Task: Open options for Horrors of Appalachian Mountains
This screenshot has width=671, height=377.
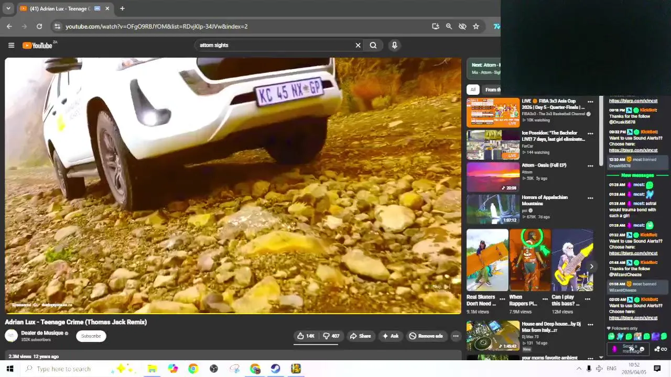Action: click(590, 198)
